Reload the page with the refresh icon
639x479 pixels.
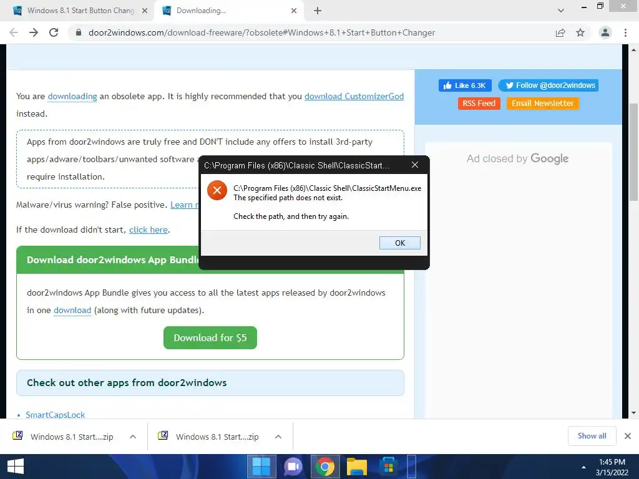pyautogui.click(x=54, y=32)
